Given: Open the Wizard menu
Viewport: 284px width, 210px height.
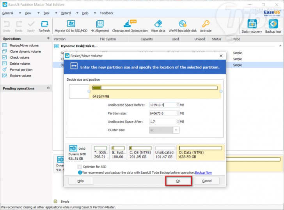Looking at the screenshot, I should click(66, 13).
